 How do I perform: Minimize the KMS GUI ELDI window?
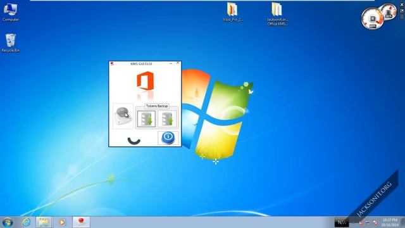(171, 63)
